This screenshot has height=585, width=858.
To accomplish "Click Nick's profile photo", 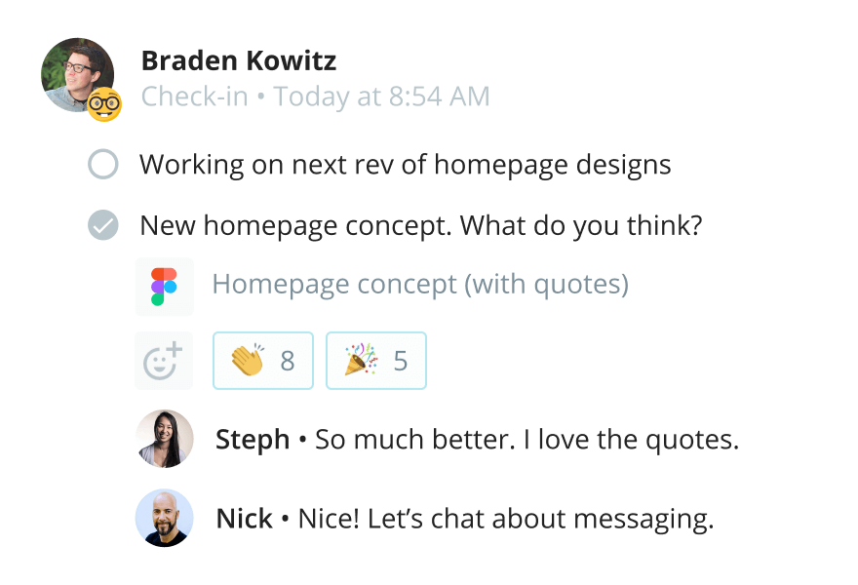I will [164, 518].
